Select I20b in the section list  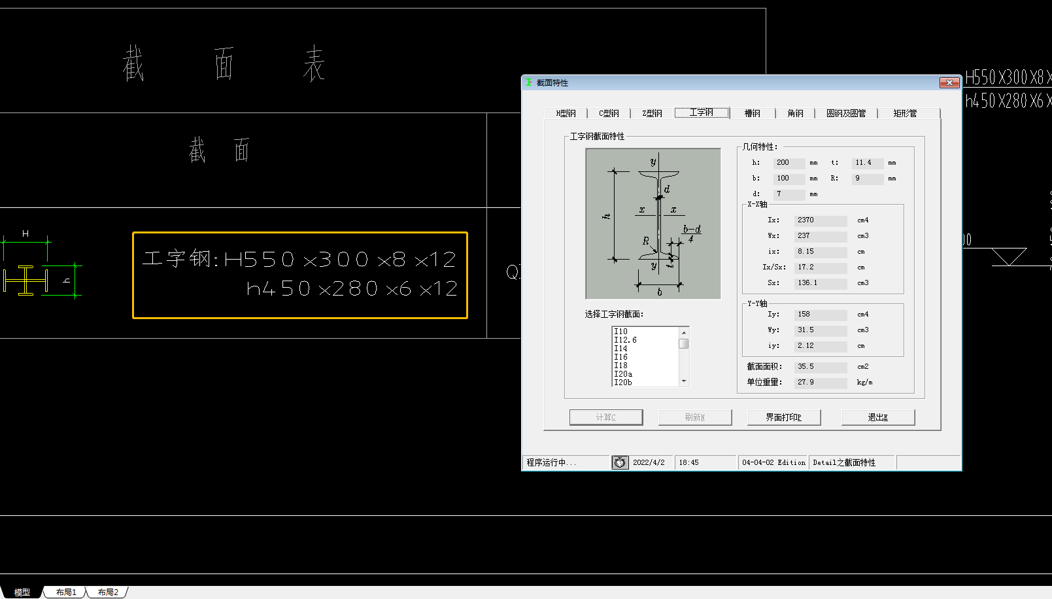tap(645, 383)
